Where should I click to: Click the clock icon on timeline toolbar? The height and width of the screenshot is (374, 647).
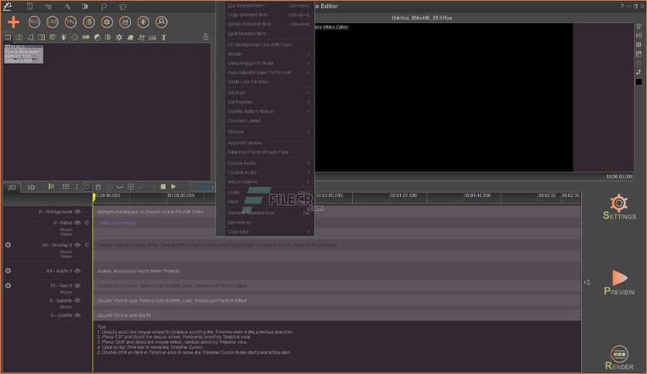pos(131,187)
